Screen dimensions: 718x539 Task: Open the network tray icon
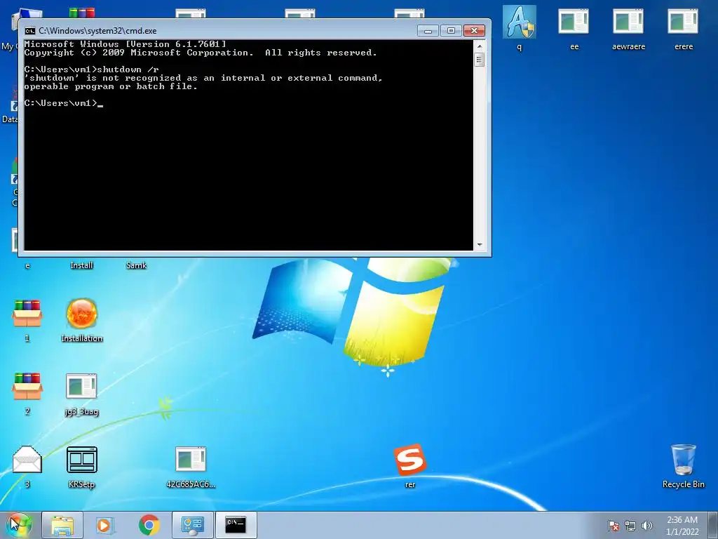coord(630,526)
